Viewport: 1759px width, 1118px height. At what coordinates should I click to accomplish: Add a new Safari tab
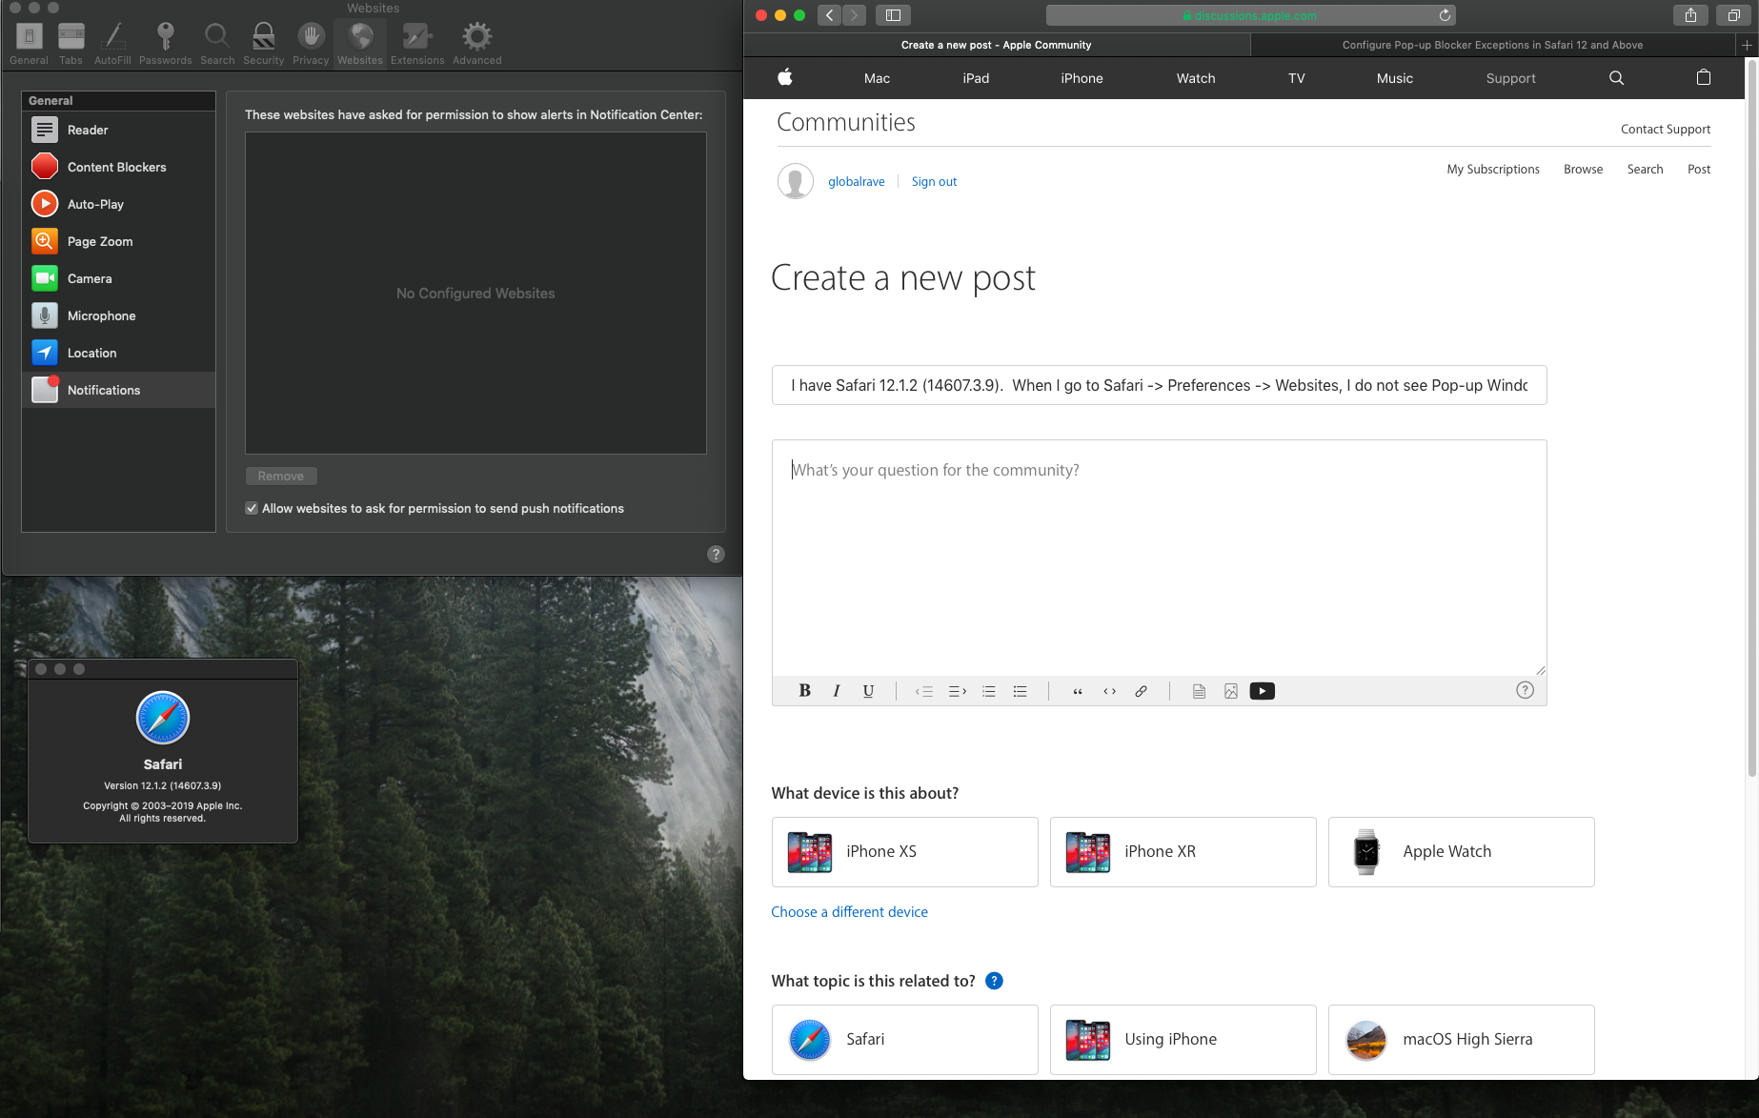click(1748, 45)
